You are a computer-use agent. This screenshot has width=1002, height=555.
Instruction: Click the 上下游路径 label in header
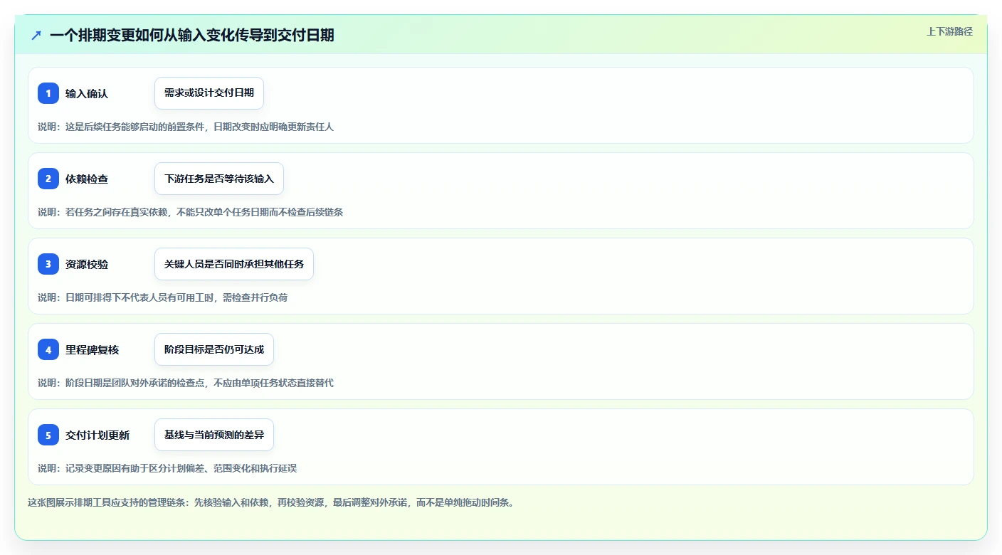click(949, 31)
